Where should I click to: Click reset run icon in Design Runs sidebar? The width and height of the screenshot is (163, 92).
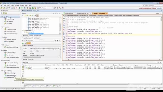click(23, 74)
